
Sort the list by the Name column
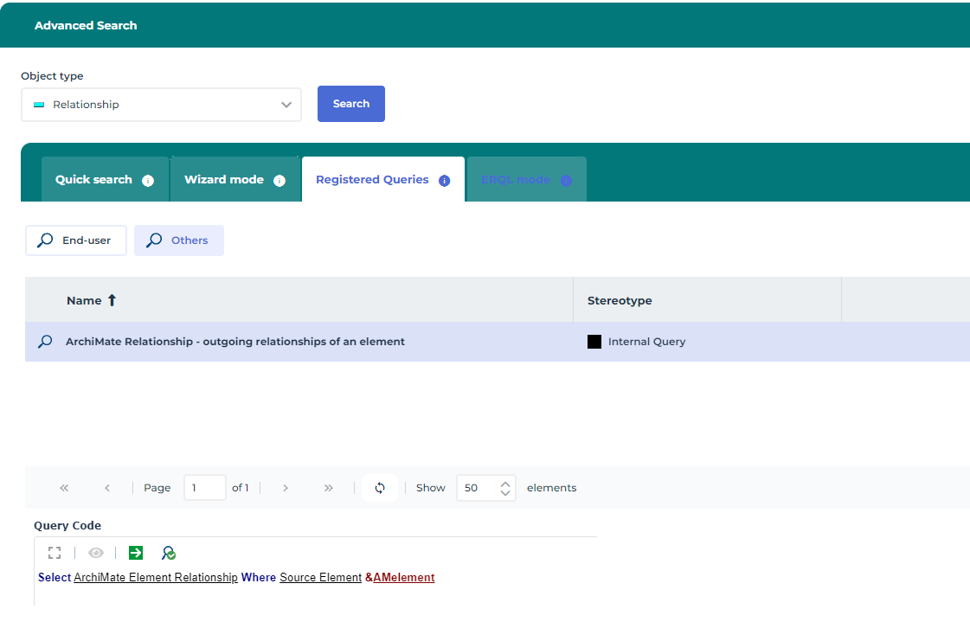(84, 300)
